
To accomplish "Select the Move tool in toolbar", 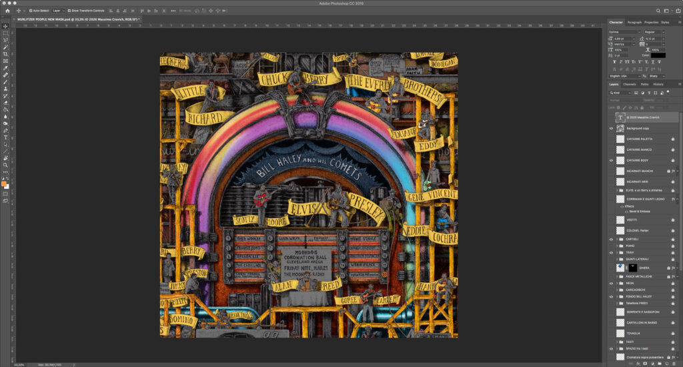I will (x=5, y=26).
